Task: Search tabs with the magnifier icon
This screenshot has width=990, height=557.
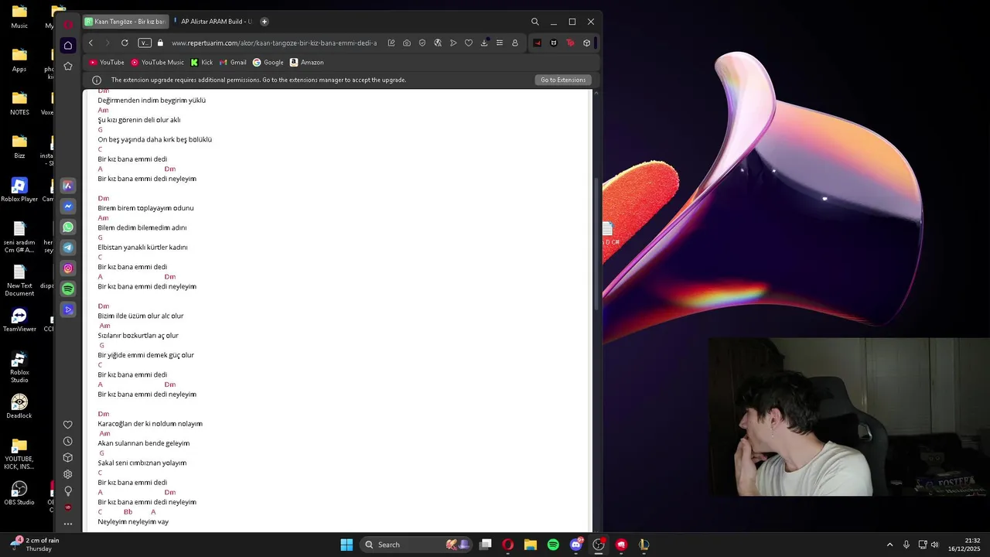Action: pyautogui.click(x=534, y=22)
